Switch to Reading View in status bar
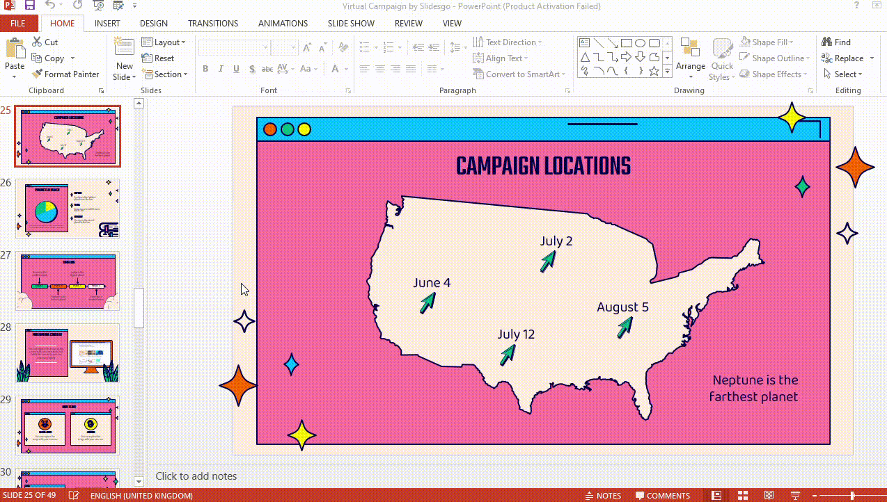The height and width of the screenshot is (502, 887). click(x=769, y=496)
